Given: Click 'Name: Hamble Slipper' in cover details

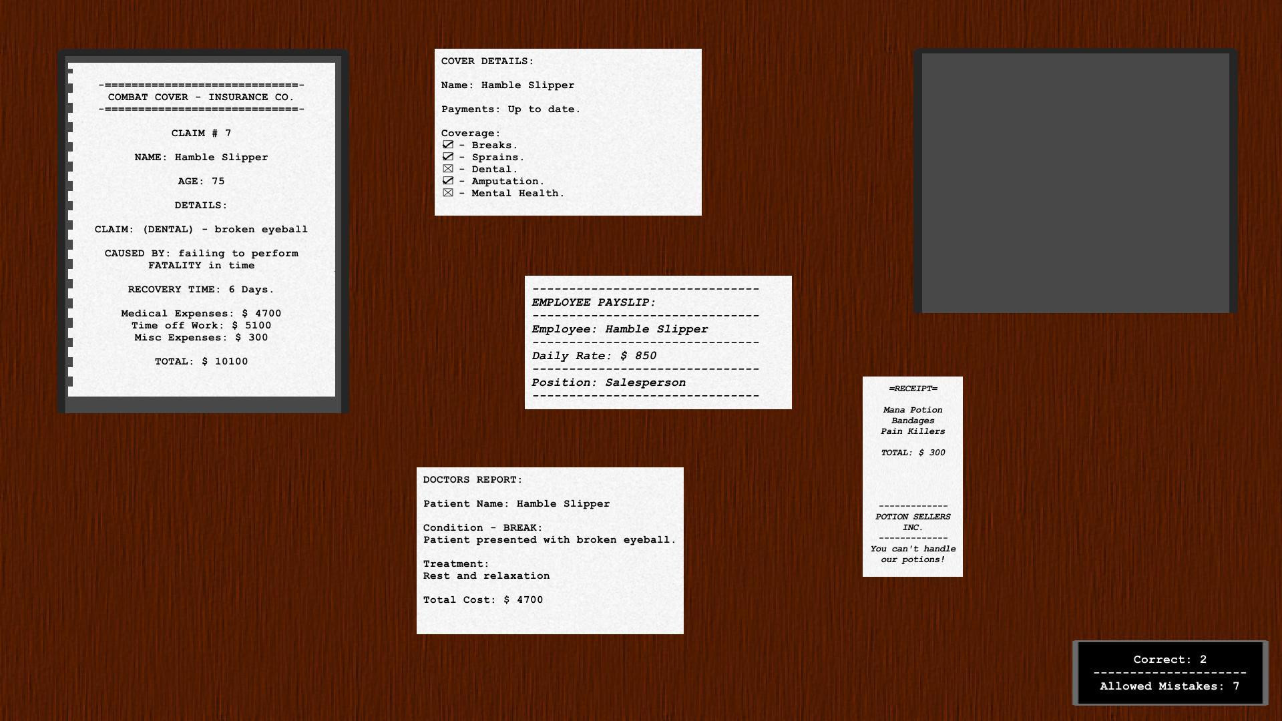Looking at the screenshot, I should (x=507, y=85).
